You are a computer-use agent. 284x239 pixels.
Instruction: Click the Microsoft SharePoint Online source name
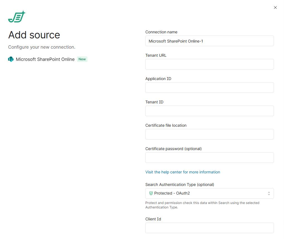[45, 59]
